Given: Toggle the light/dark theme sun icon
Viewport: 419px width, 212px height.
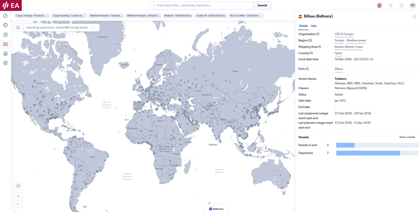Looking at the screenshot, I should (x=391, y=5).
